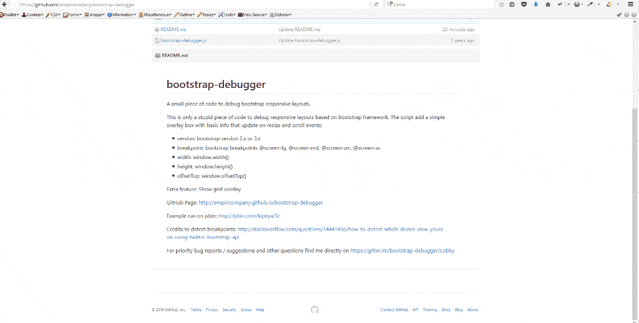
Task: Click the green checkmark status icon
Action: click(x=619, y=15)
